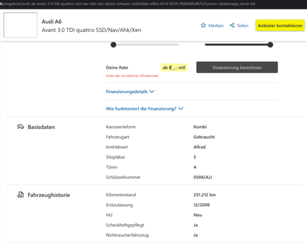This screenshot has width=307, height=245.
Task: Click the Fahrzeughistorie heading
Action: (x=49, y=195)
